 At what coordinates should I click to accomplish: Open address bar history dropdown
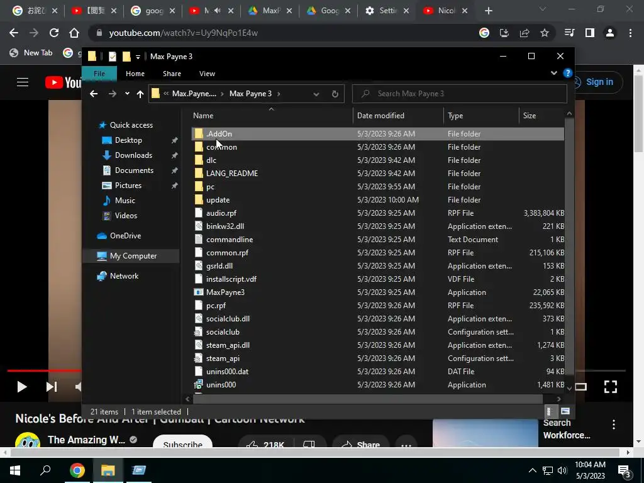click(x=316, y=94)
